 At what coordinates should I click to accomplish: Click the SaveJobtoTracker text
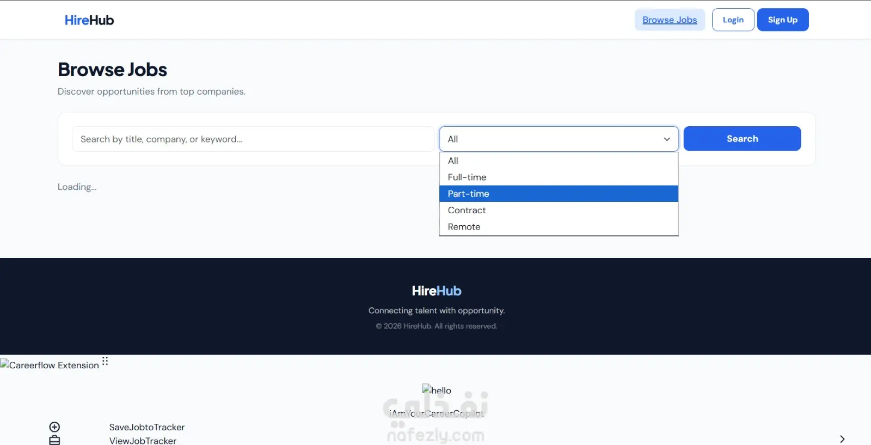coord(147,427)
